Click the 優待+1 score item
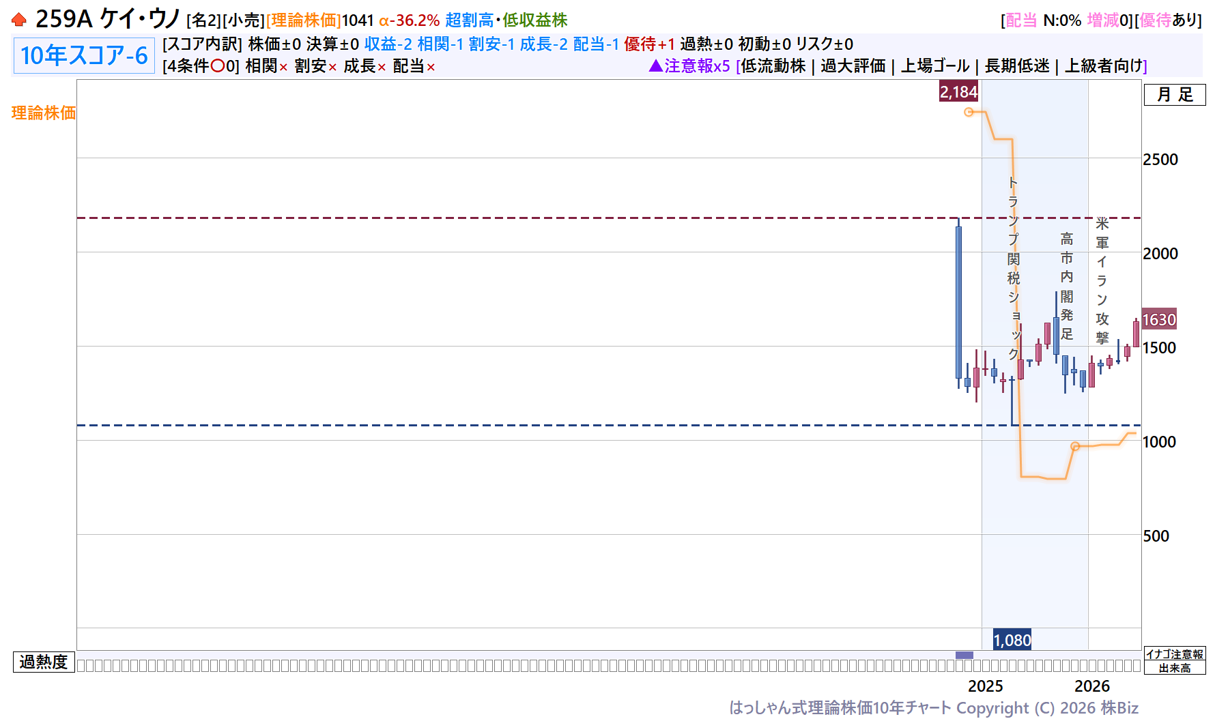 pyautogui.click(x=649, y=44)
